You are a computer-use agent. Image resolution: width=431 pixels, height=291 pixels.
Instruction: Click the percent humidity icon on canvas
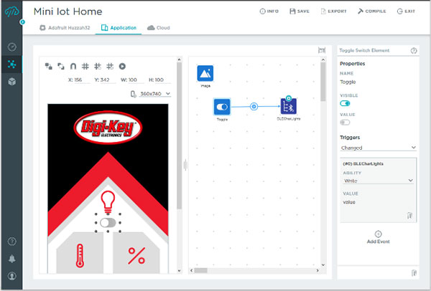click(x=136, y=256)
